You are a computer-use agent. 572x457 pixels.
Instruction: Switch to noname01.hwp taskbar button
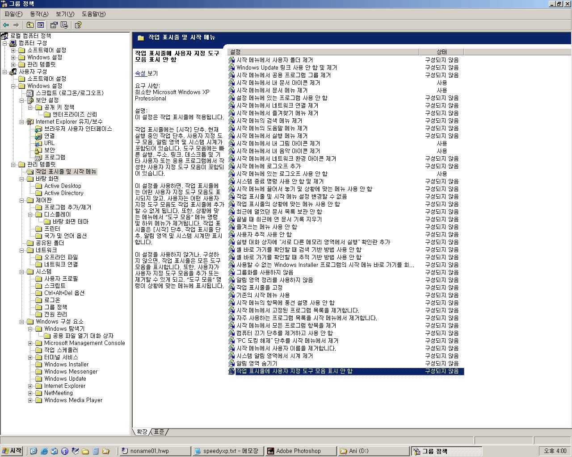(x=154, y=451)
